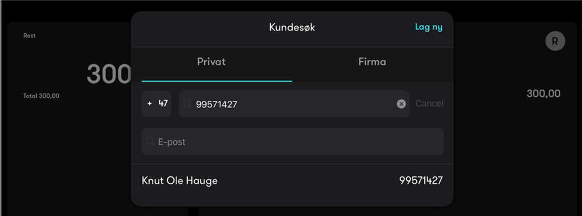This screenshot has height=216, width=582.
Task: Click 99571427 in the result row
Action: 421,181
